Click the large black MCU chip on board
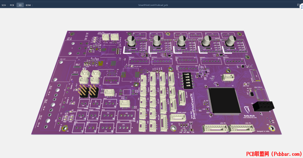This screenshot has width=303, height=158. click(225, 101)
